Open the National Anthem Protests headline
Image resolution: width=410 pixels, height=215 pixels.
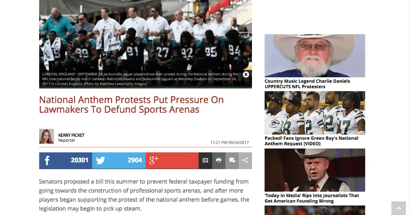click(131, 105)
